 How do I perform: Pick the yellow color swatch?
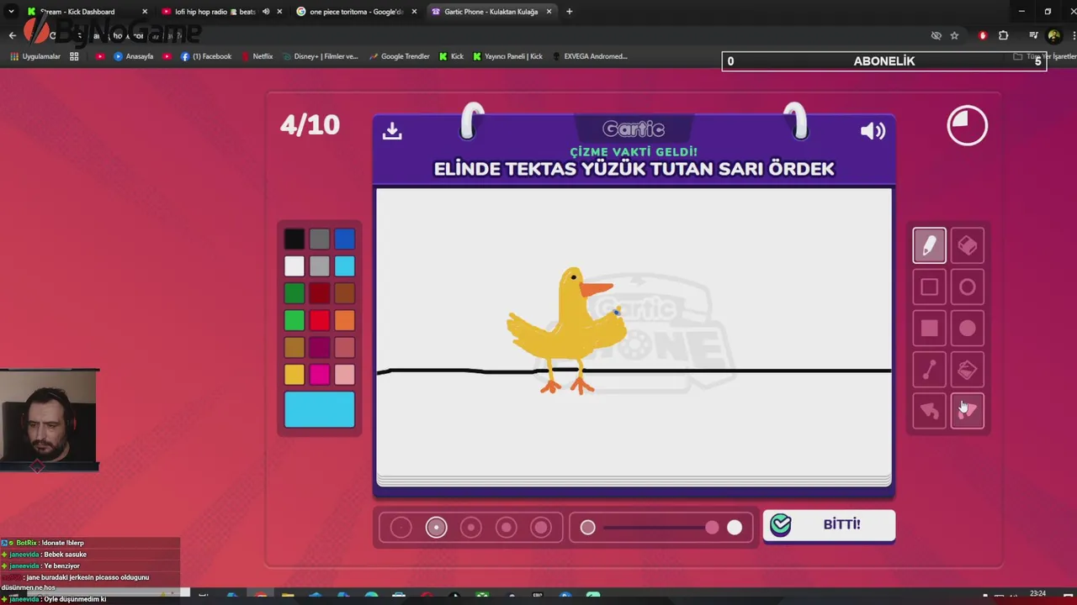pos(294,374)
